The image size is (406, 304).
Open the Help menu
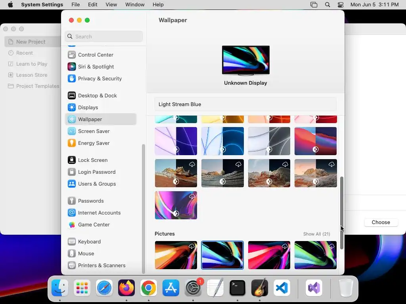click(x=158, y=5)
